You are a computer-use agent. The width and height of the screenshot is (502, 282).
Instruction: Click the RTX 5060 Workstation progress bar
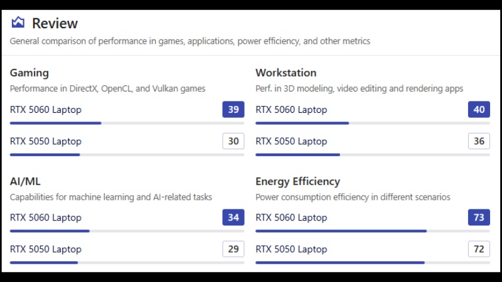(x=373, y=123)
